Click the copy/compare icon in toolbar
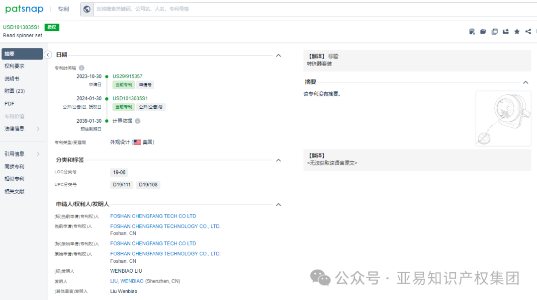 click(495, 31)
